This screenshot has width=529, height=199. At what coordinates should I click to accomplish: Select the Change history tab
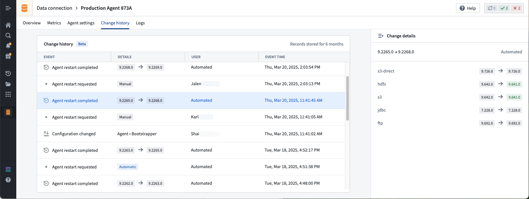pos(115,23)
